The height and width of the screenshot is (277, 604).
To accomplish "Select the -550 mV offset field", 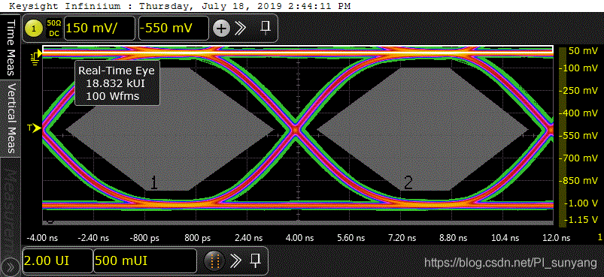I will coord(174,28).
